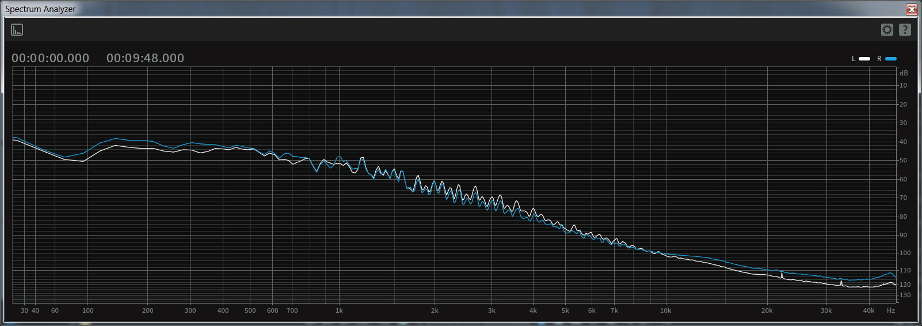The height and width of the screenshot is (326, 922).
Task: Click the 130 mark on dB scale
Action: point(905,295)
